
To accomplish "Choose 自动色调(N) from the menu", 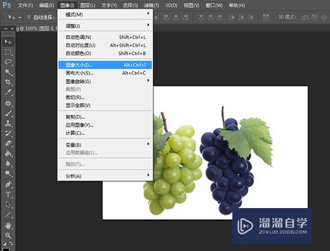I will (x=105, y=37).
